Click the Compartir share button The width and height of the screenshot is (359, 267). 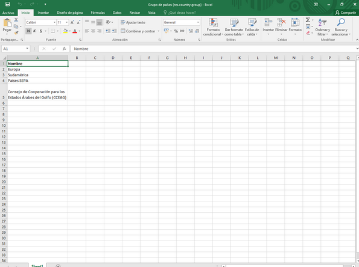[x=346, y=13]
